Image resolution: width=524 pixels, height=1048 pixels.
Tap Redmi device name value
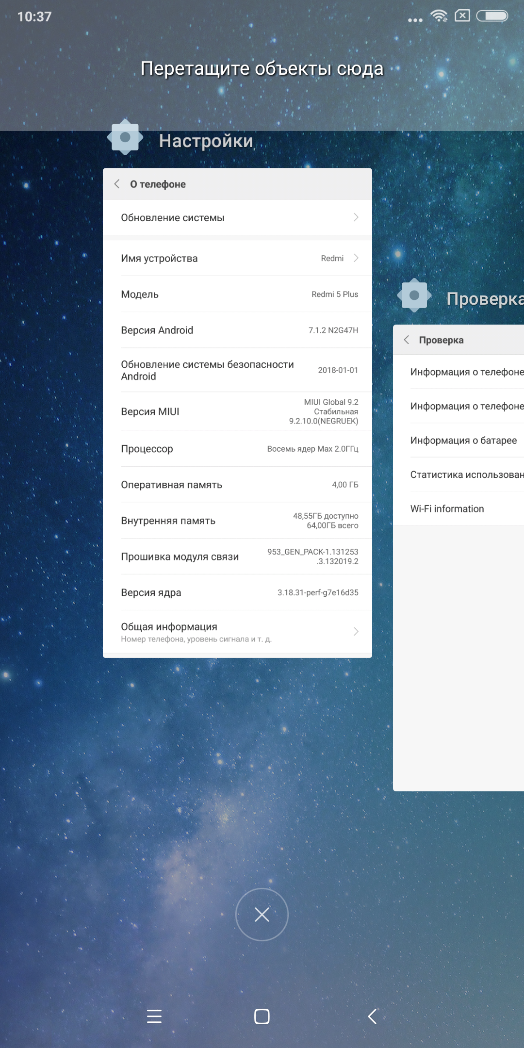click(332, 258)
